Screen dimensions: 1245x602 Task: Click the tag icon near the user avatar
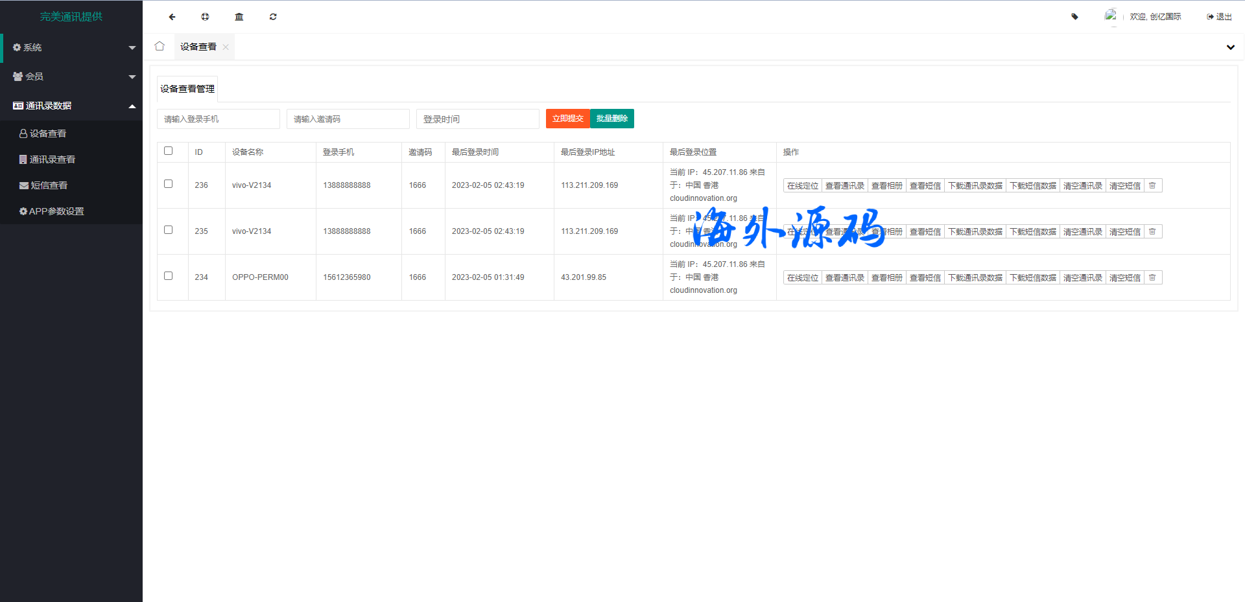pyautogui.click(x=1074, y=17)
